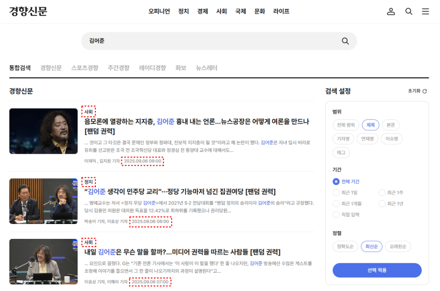The image size is (440, 291).
Task: Select 최근 1개월 radio button
Action: click(336, 204)
